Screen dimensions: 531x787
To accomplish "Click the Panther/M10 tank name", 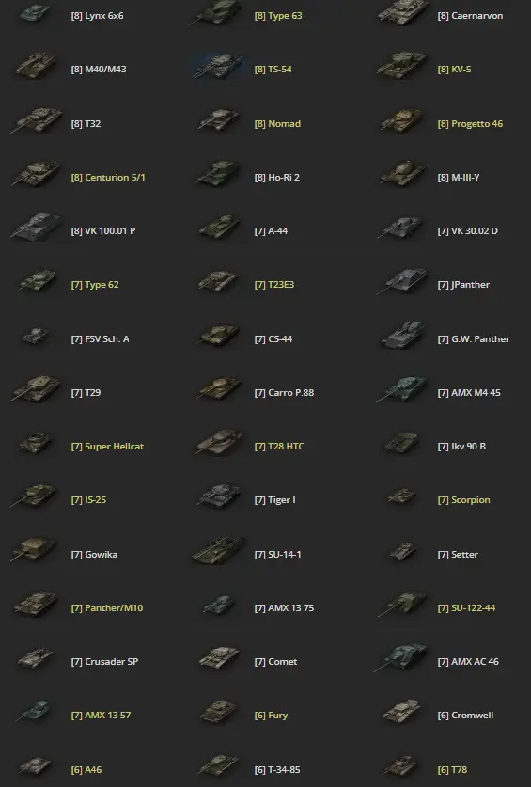I will point(107,607).
